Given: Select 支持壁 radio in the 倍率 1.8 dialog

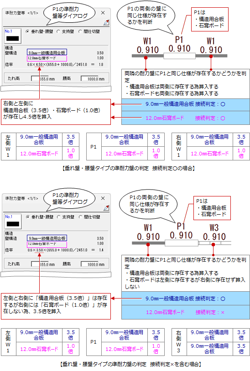Looking at the screenshot, I should point(58,31).
